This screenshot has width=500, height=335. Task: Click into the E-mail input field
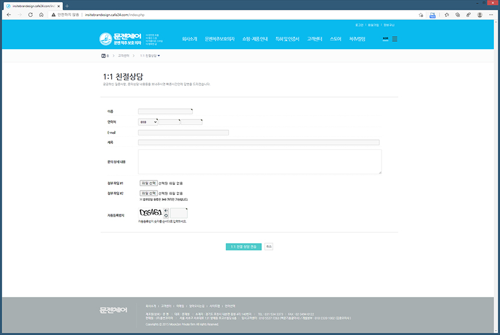[183, 133]
